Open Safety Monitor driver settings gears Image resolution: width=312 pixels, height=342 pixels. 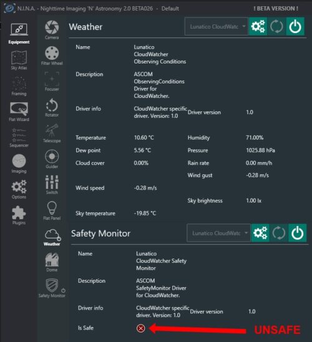click(260, 233)
